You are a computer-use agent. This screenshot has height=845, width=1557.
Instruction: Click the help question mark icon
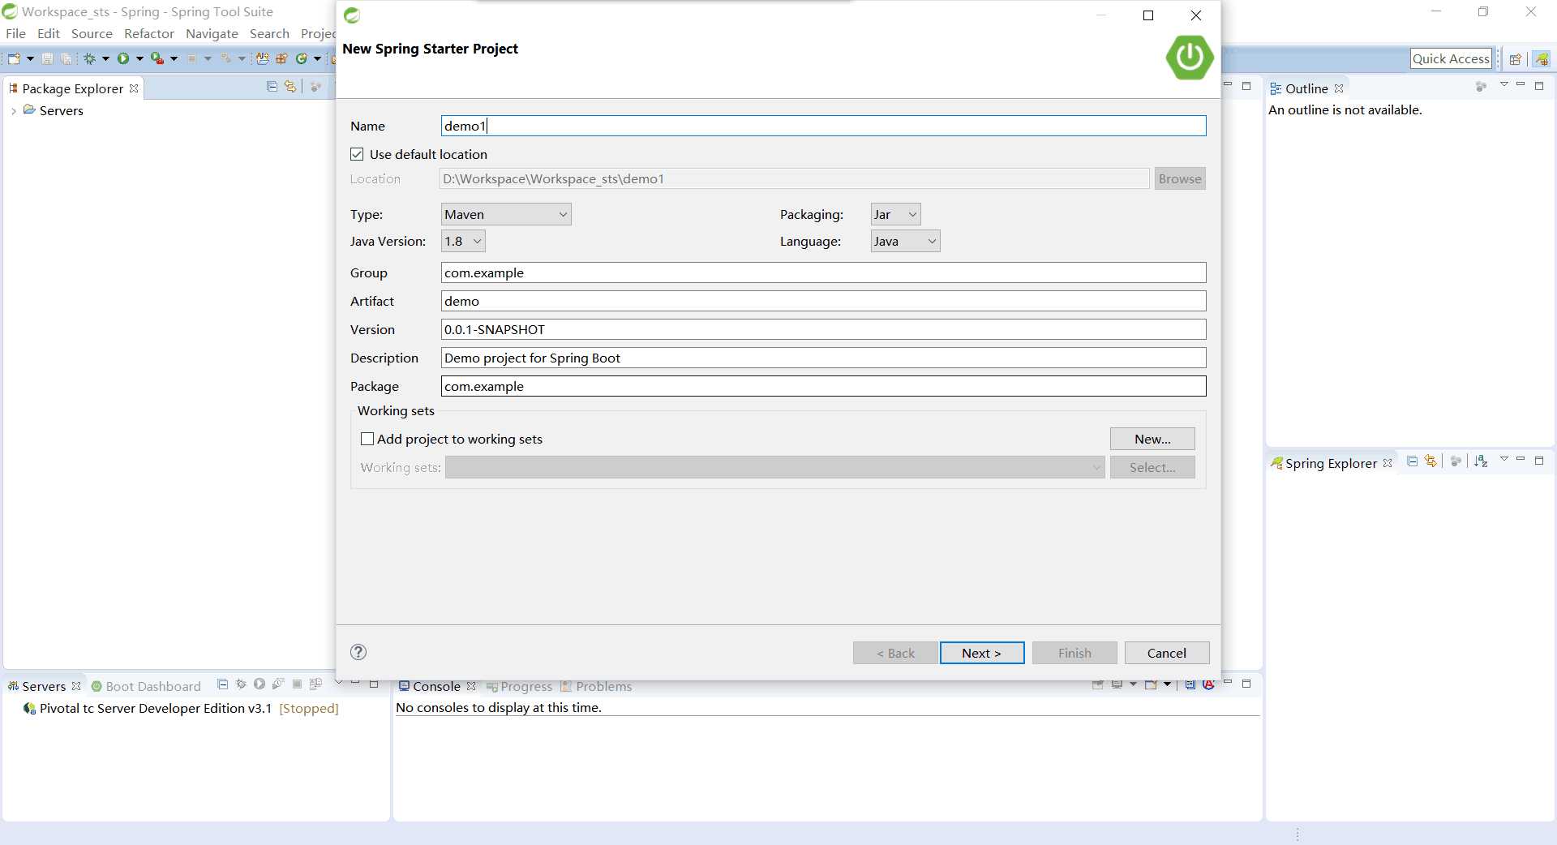pyautogui.click(x=358, y=652)
